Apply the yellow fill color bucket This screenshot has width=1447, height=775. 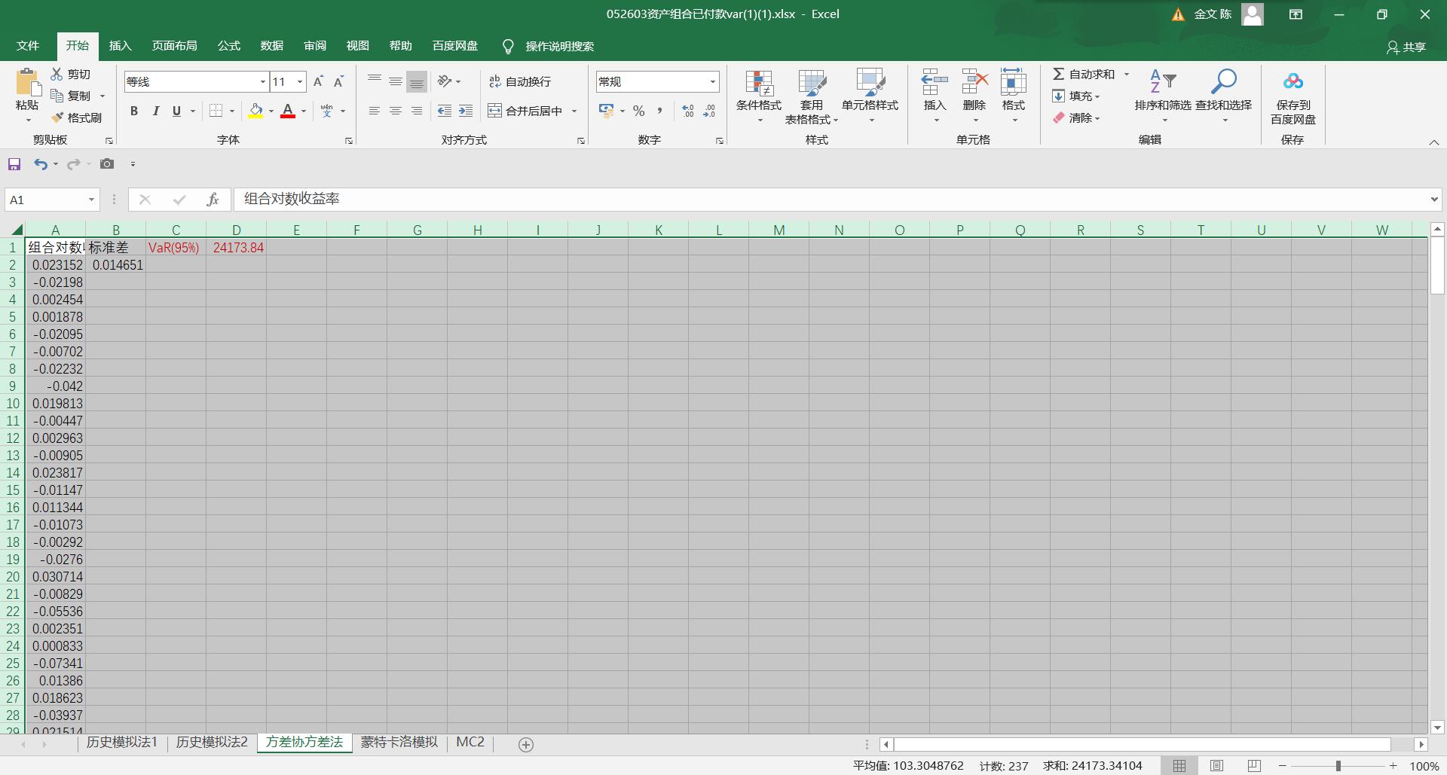tap(255, 111)
